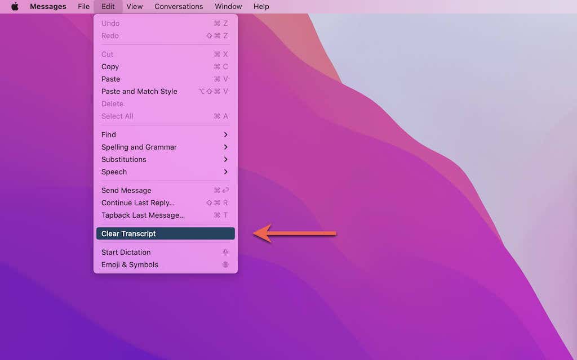The width and height of the screenshot is (577, 360).
Task: Select Continue Last Reply…
Action: click(166, 202)
